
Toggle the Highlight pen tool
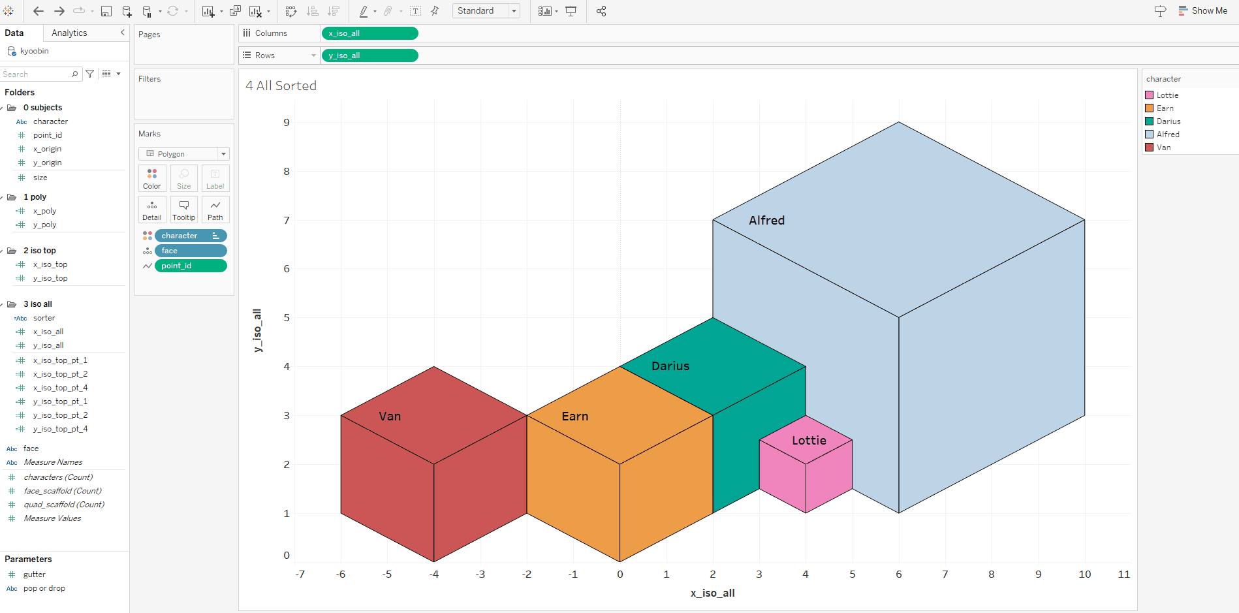pyautogui.click(x=364, y=11)
